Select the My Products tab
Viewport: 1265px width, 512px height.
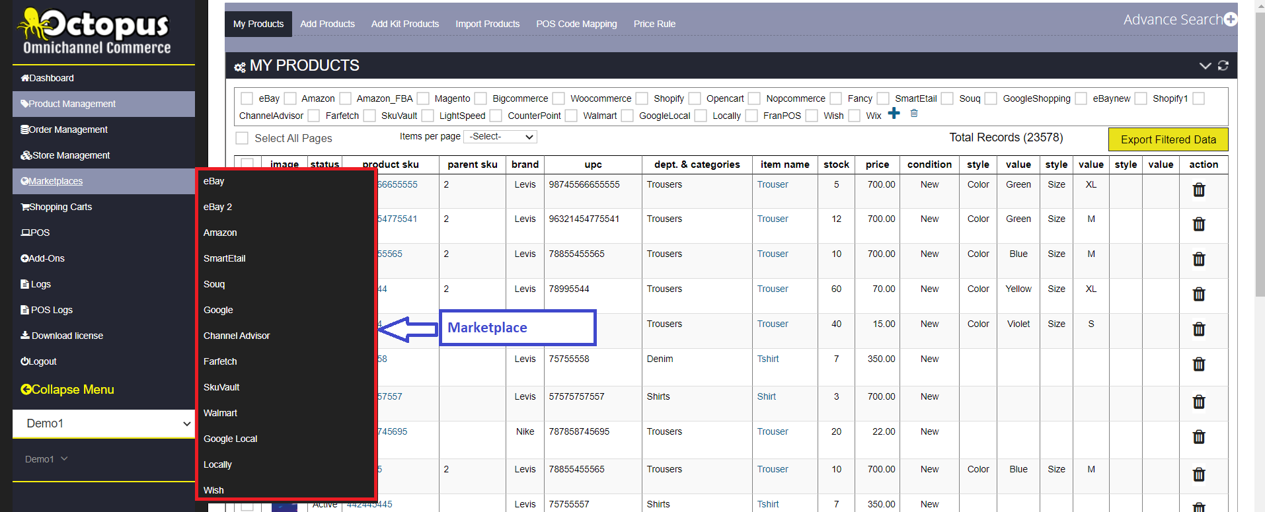point(258,24)
